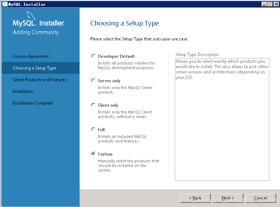Open License Agreement step in sidebar
Image resolution: width=280 pixels, height=207 pixels.
coord(31,56)
